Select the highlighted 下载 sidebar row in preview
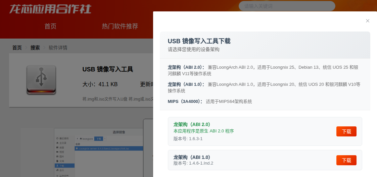 (64, 166)
